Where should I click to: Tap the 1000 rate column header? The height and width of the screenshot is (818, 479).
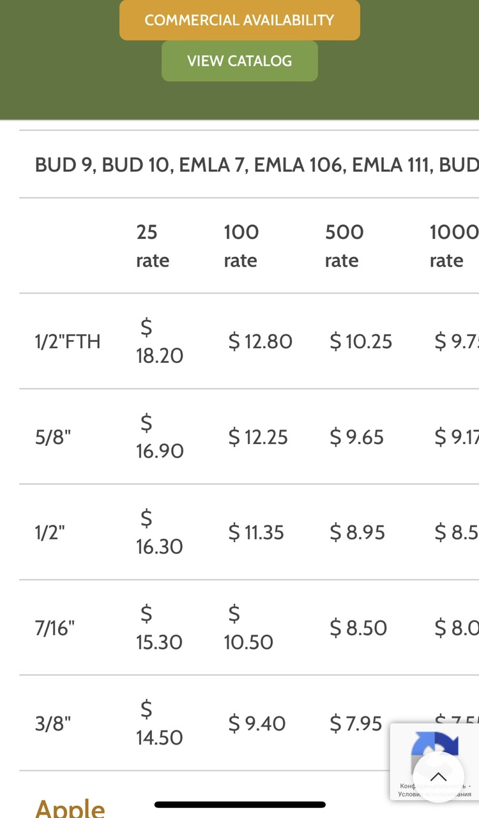453,246
